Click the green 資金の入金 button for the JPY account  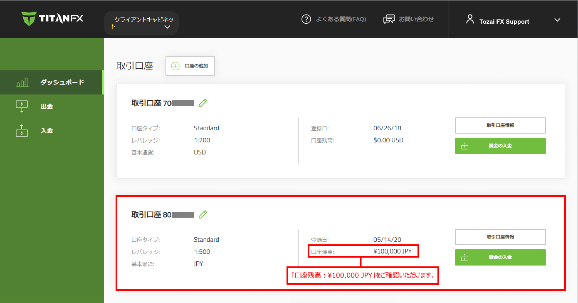pos(500,257)
